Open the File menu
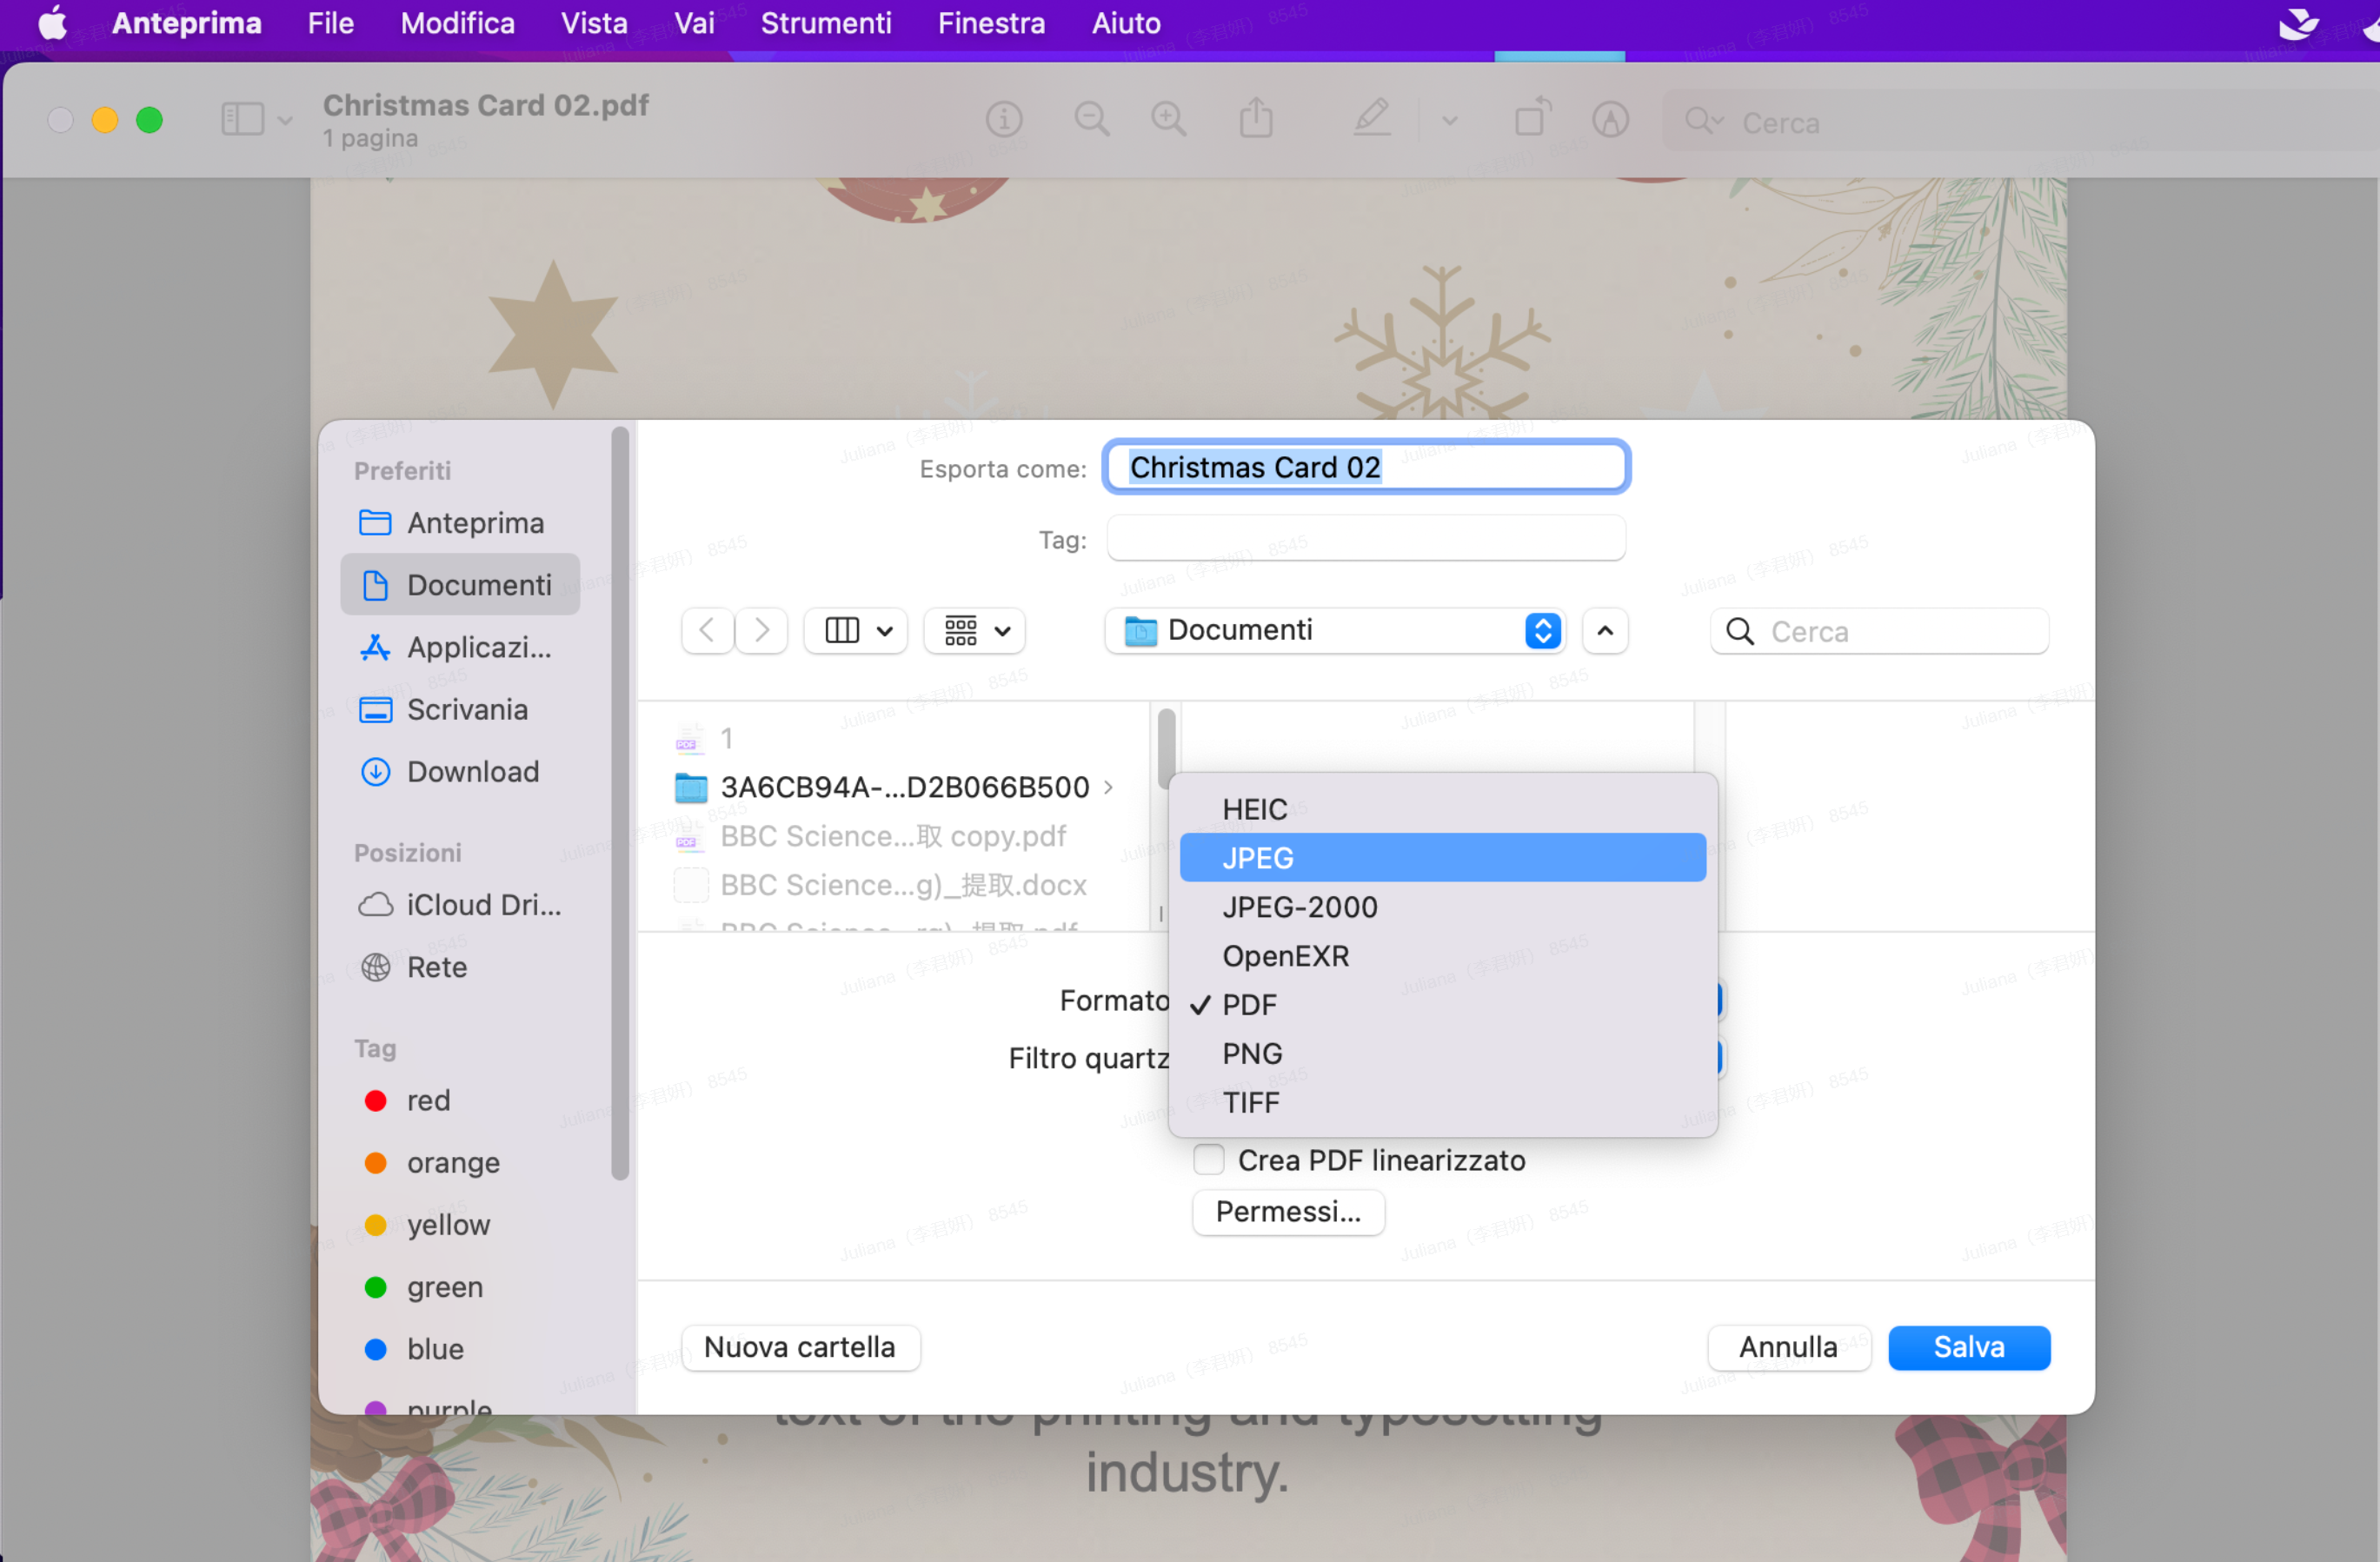This screenshot has height=1562, width=2380. 330,22
